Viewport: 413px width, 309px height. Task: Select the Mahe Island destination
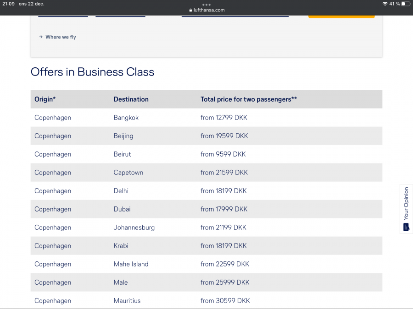[131, 264]
